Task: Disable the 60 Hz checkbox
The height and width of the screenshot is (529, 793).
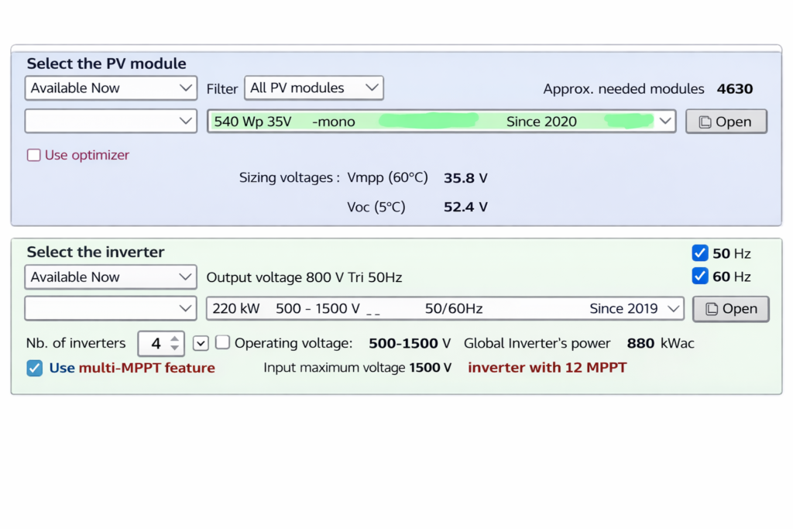Action: (700, 276)
